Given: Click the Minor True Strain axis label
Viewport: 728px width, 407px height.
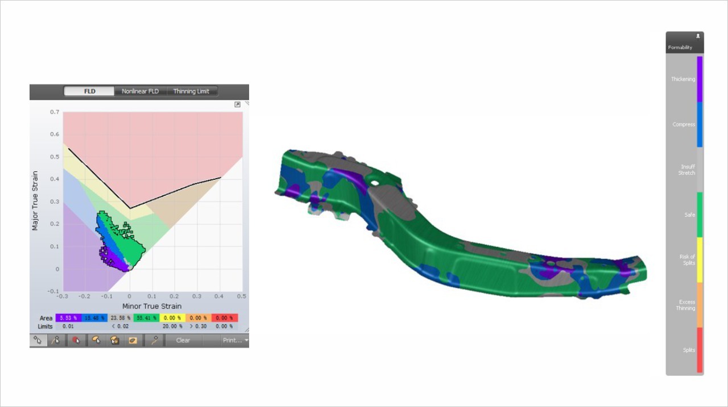Looking at the screenshot, I should pyautogui.click(x=152, y=306).
